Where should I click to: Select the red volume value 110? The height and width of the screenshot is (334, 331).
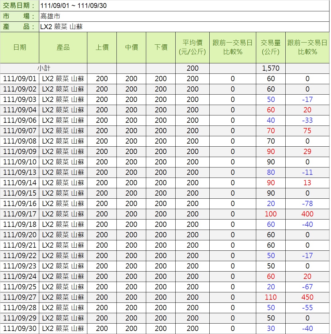coord(271,297)
